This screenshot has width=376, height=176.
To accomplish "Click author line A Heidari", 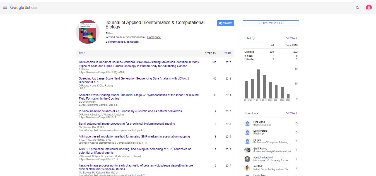I will [83, 69].
